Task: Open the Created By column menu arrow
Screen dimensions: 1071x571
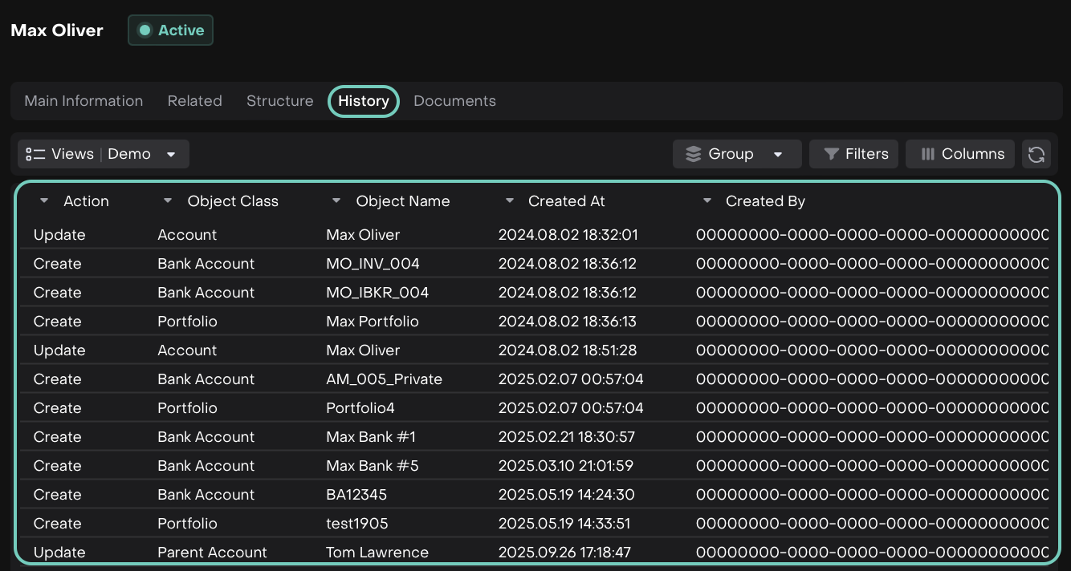Action: pos(707,201)
